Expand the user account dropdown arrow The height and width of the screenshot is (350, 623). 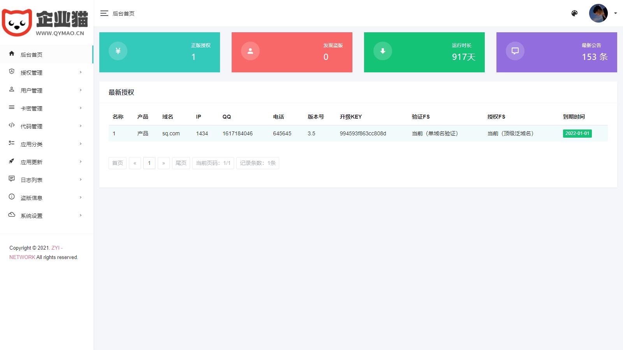(x=616, y=13)
